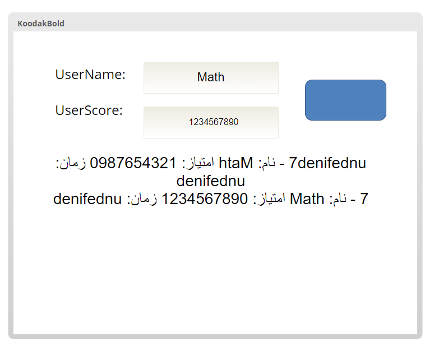Click the centered denifednu text
Screen dimensions: 434x355
click(x=211, y=181)
